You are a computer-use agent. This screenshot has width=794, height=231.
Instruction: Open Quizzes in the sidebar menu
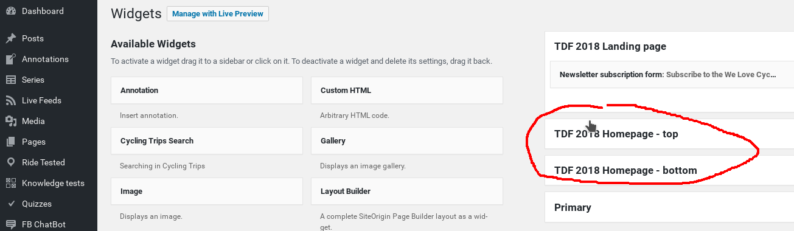pyautogui.click(x=49, y=204)
